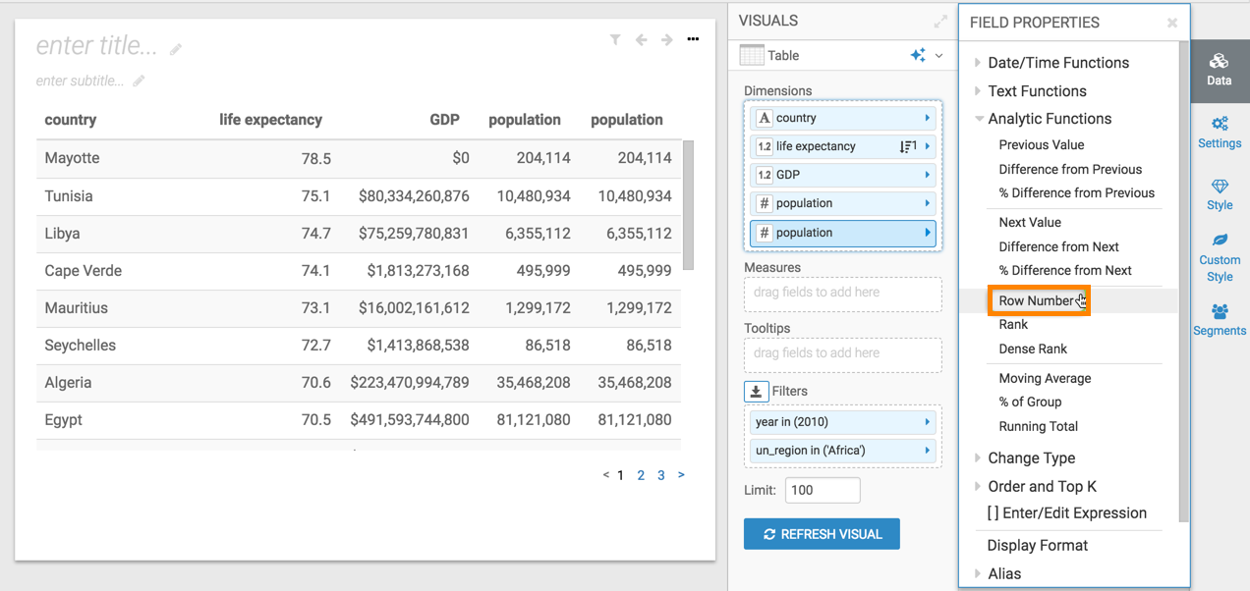Viewport: 1250px width, 591px height.
Task: Open the Settings sidebar tab
Action: [x=1220, y=133]
